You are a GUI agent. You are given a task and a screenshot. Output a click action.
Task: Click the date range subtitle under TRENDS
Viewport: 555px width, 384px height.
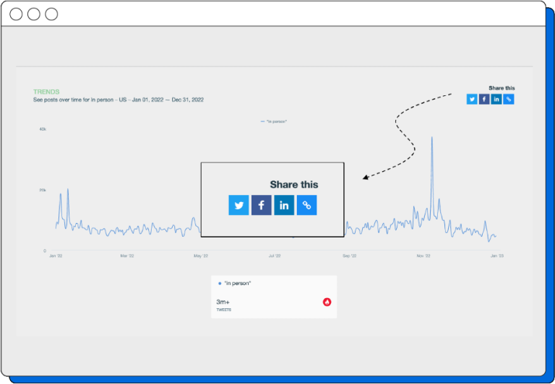(x=118, y=100)
